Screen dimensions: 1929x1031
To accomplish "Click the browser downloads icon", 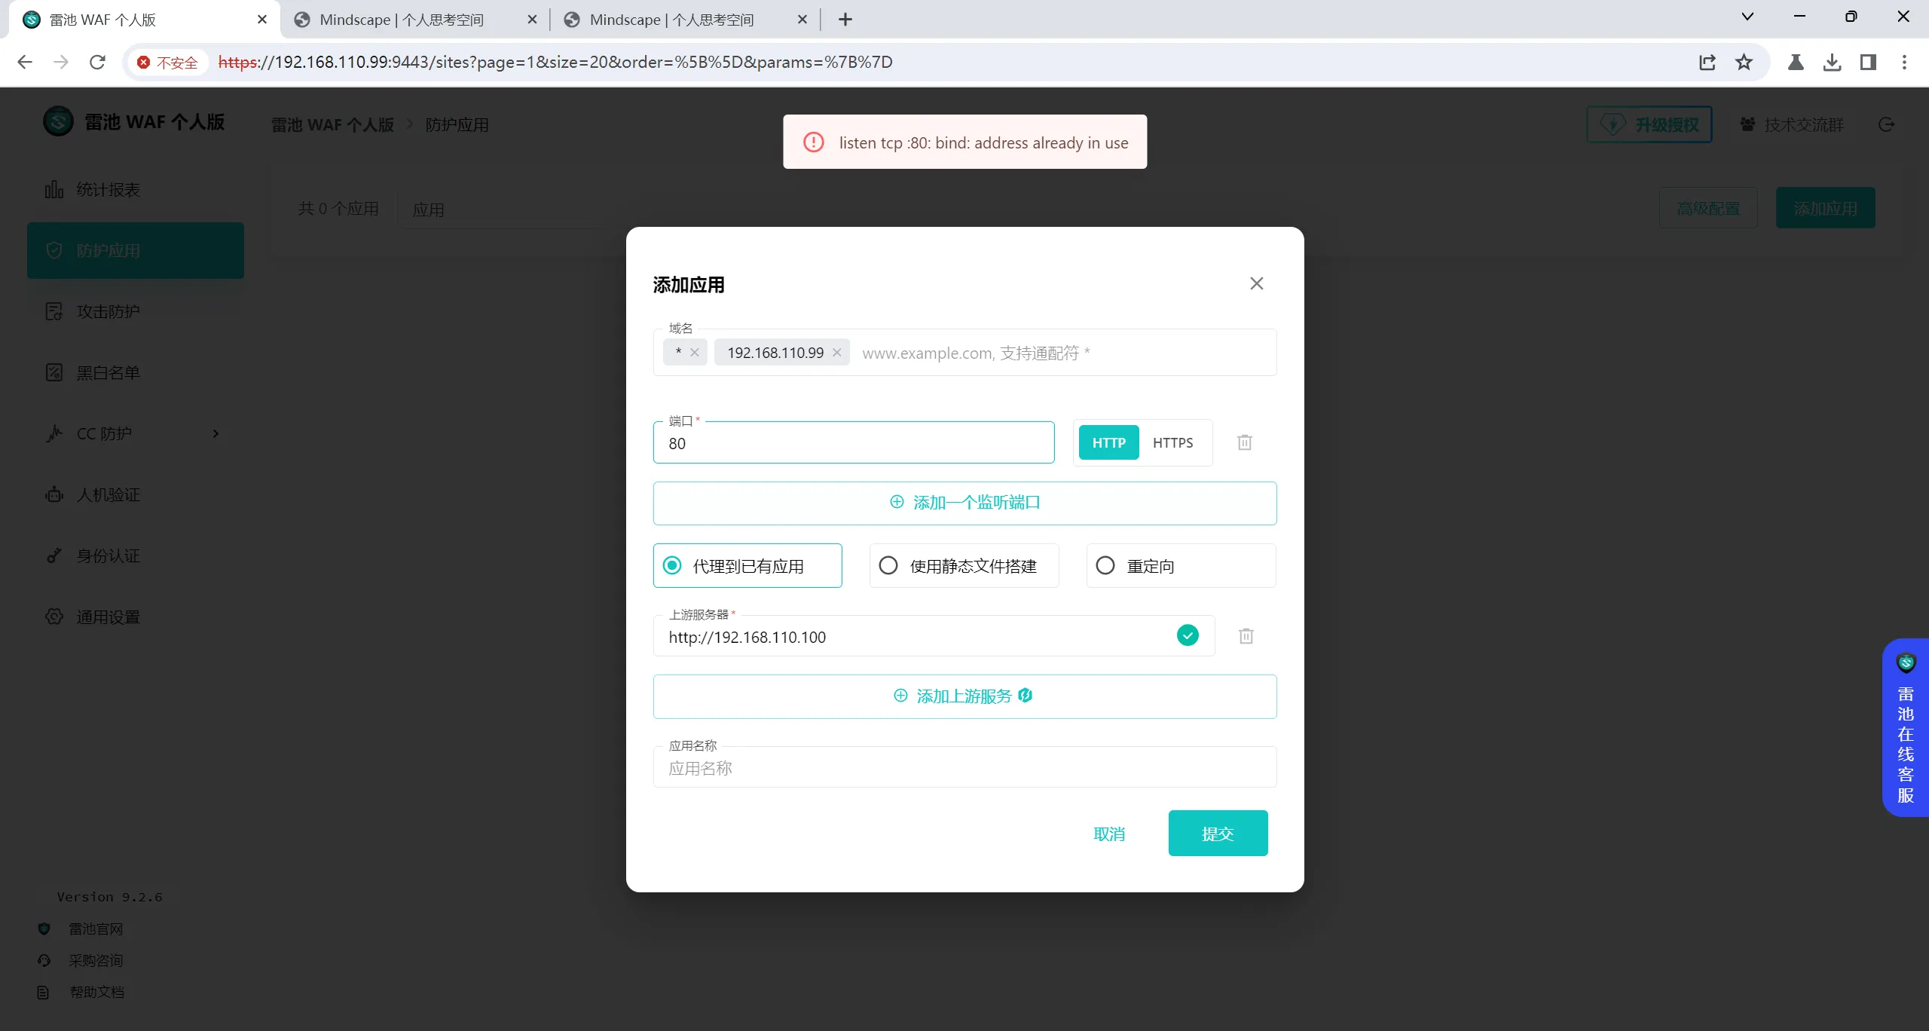I will tap(1832, 62).
